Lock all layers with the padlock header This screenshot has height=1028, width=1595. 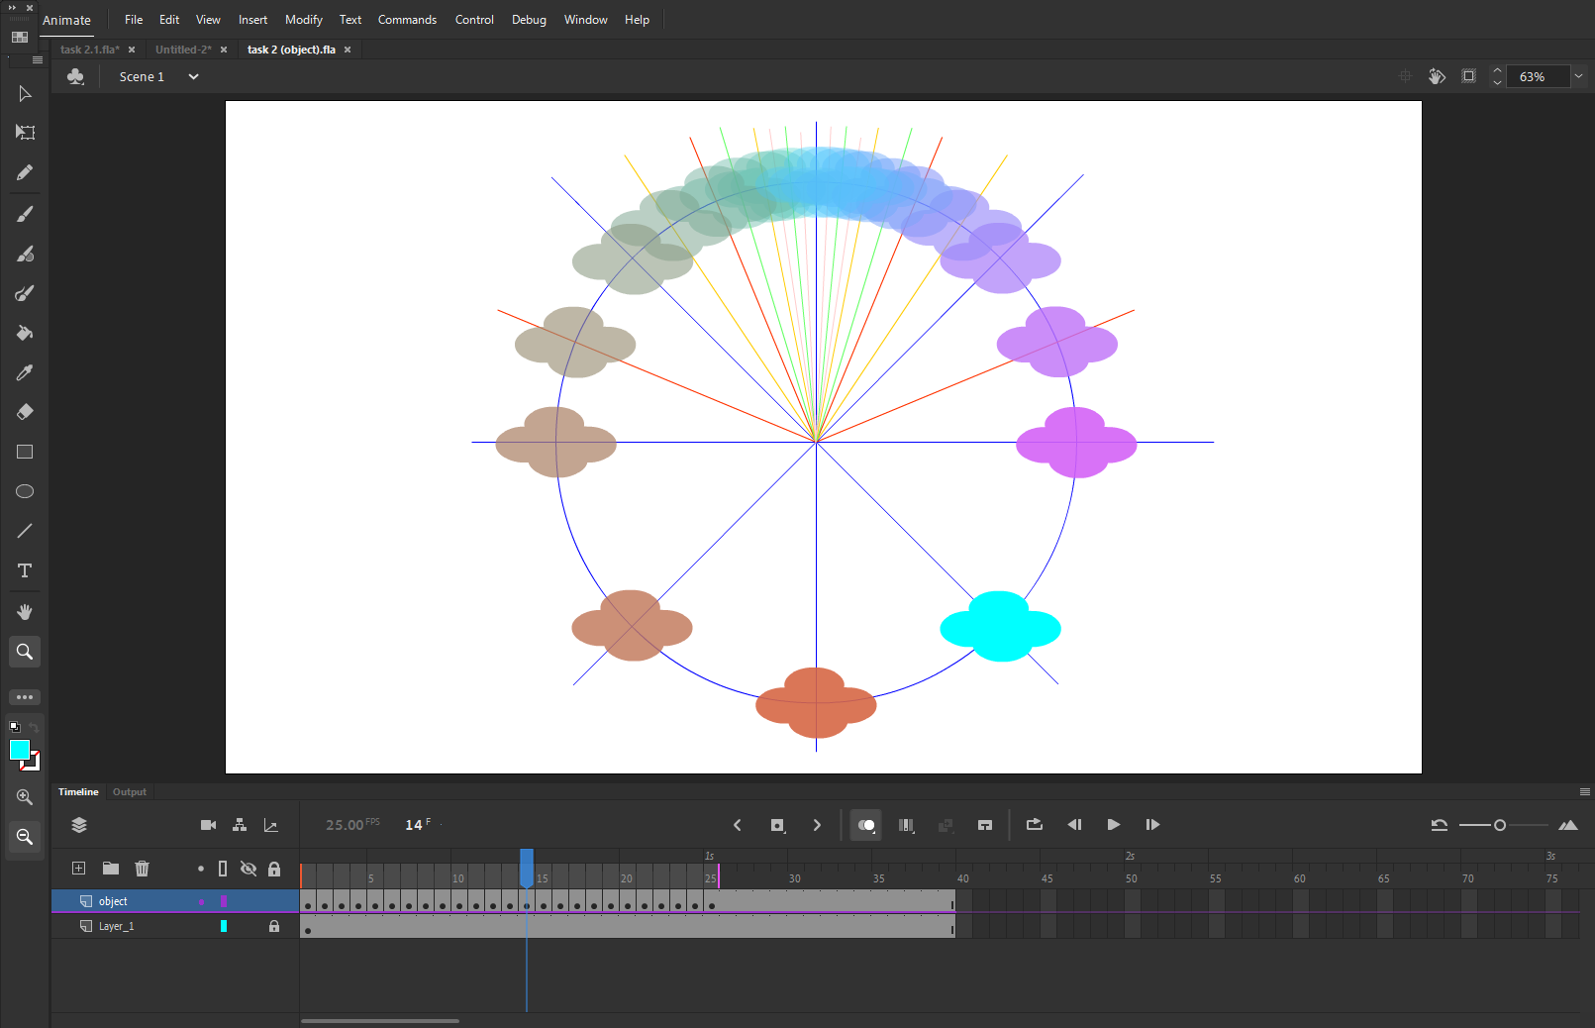pos(274,869)
